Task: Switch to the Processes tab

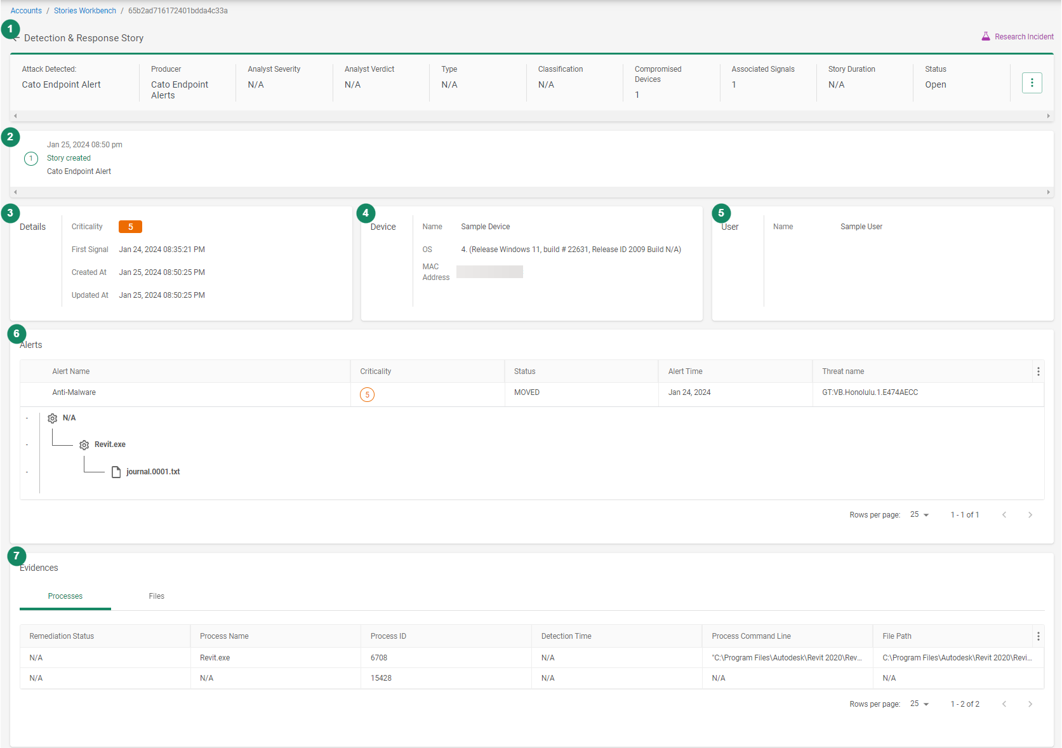Action: (65, 596)
